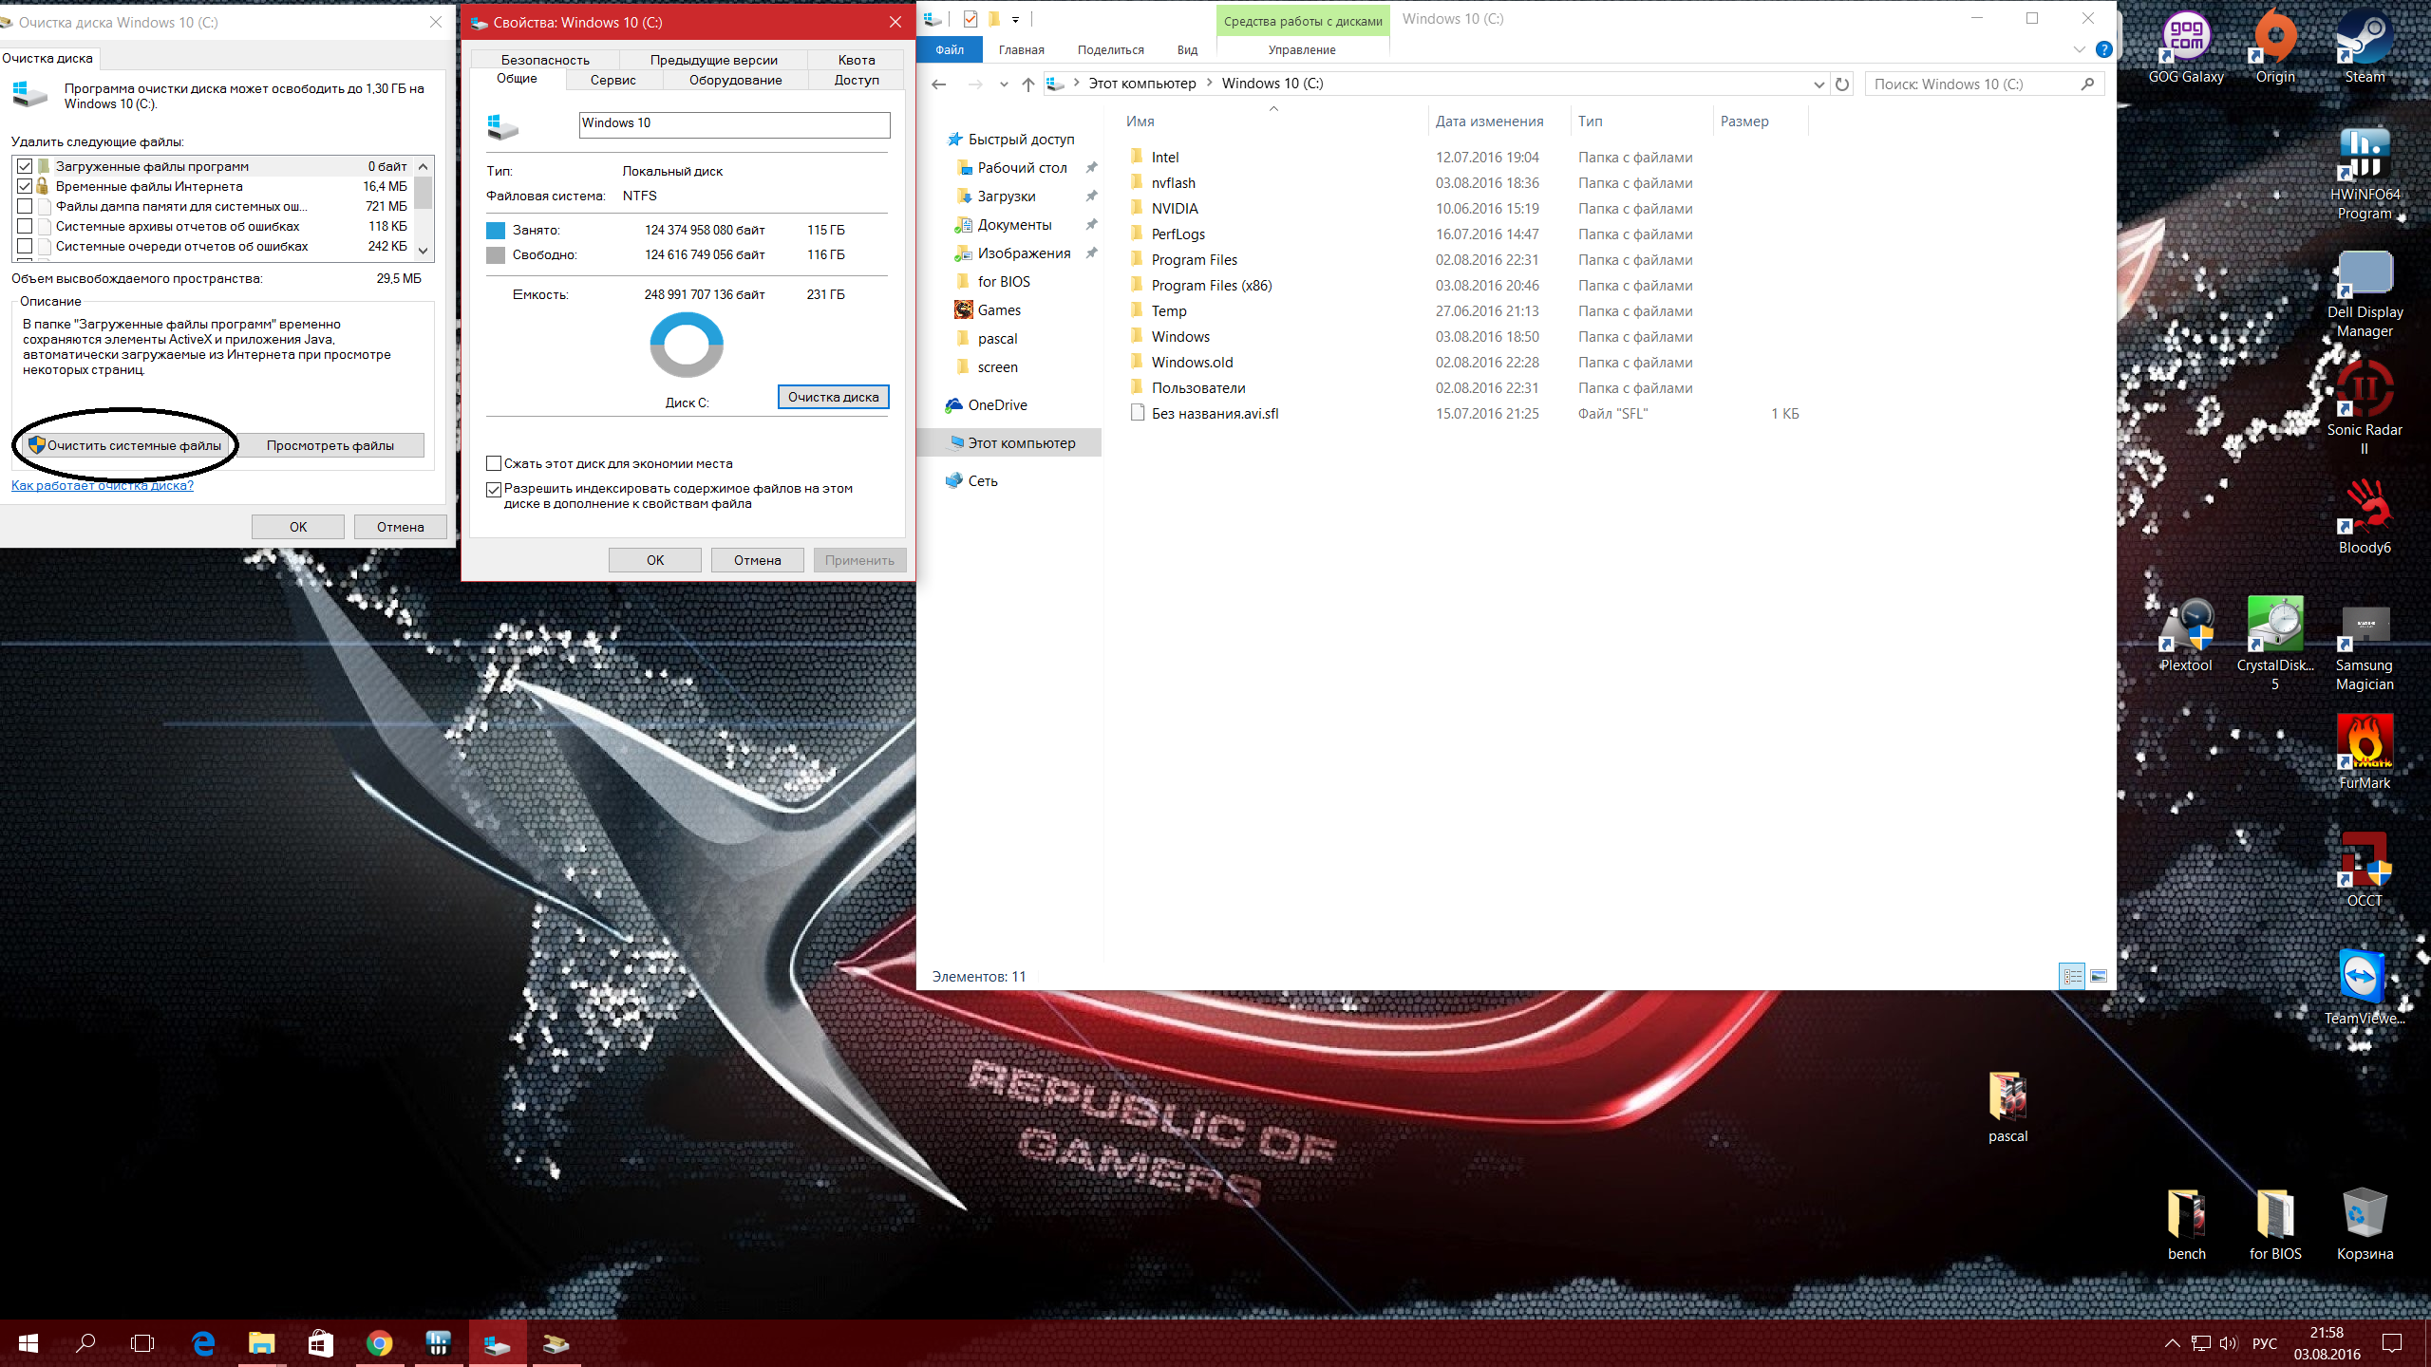2431x1367 pixels.
Task: Expand the Explorer ribbon chevron
Action: click(2079, 49)
